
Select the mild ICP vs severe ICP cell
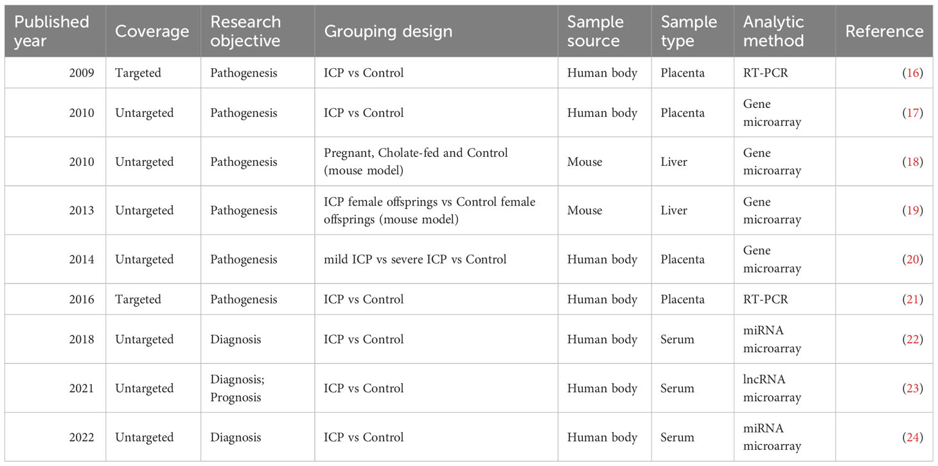[436, 260]
